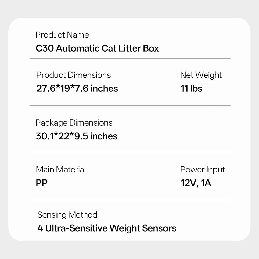Click the "Net Weight" label
Viewport: 259px width, 259px height.
201,75
